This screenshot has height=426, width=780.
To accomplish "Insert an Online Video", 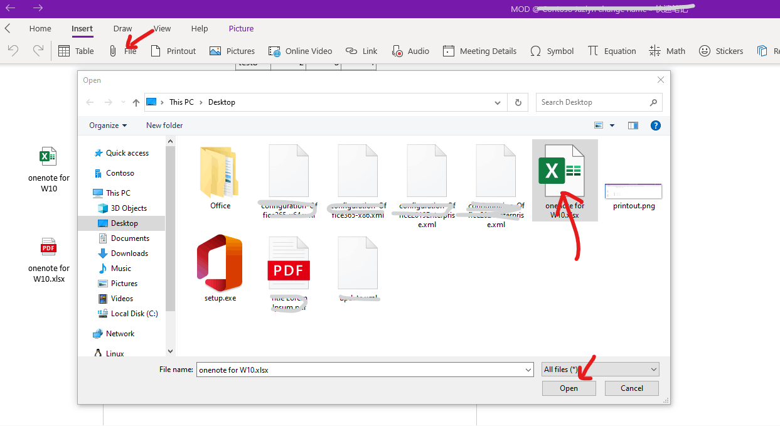I will click(x=300, y=51).
